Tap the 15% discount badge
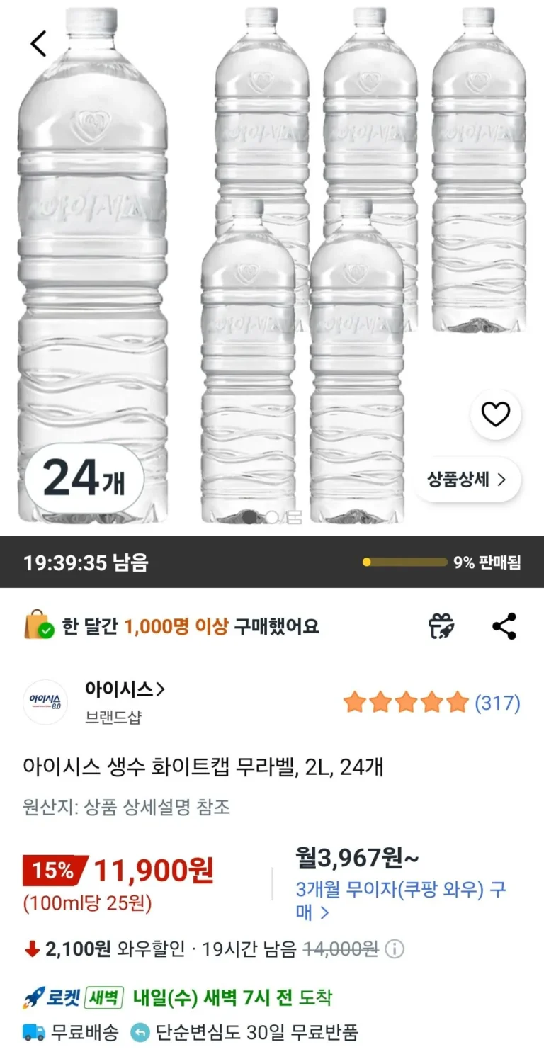This screenshot has height=1064, width=544. coord(54,870)
